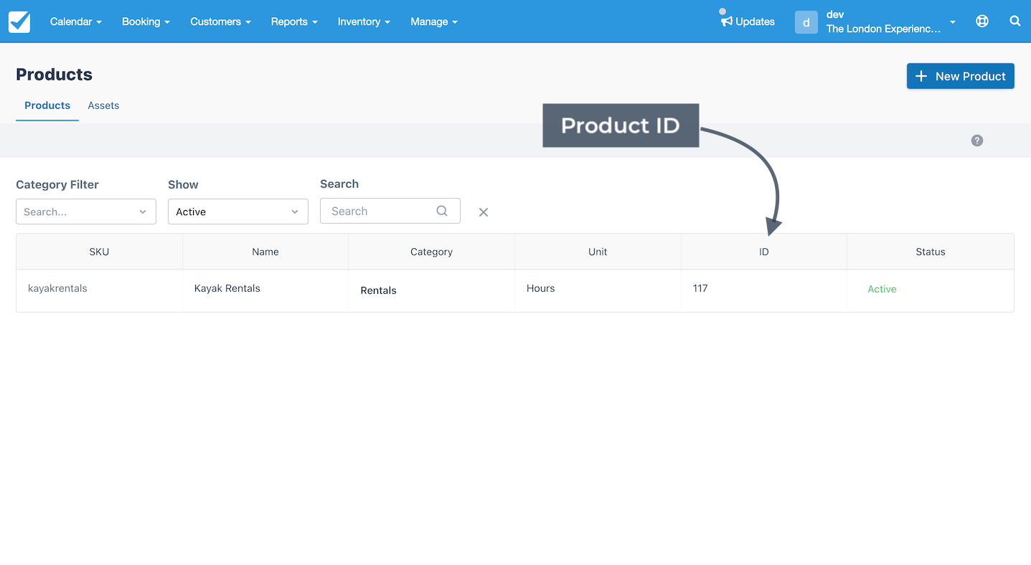Sort by the SKU column header
Viewport: 1031px width, 565px height.
[99, 252]
